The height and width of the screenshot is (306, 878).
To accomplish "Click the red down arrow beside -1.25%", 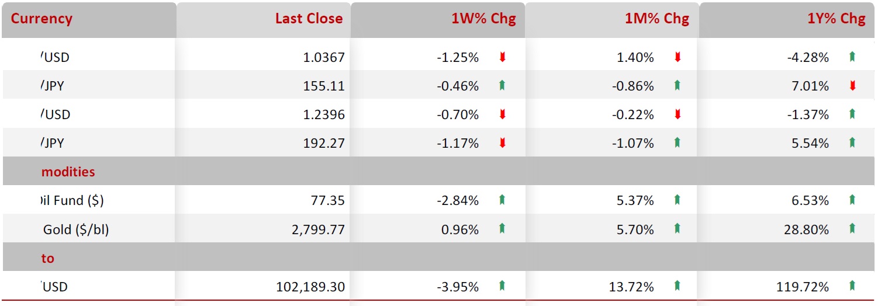I will click(x=502, y=57).
